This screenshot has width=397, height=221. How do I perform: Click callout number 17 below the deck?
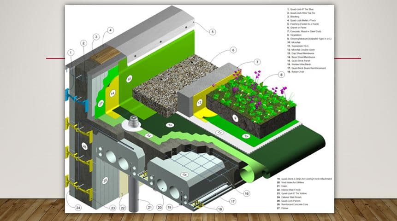pyautogui.click(x=233, y=201)
